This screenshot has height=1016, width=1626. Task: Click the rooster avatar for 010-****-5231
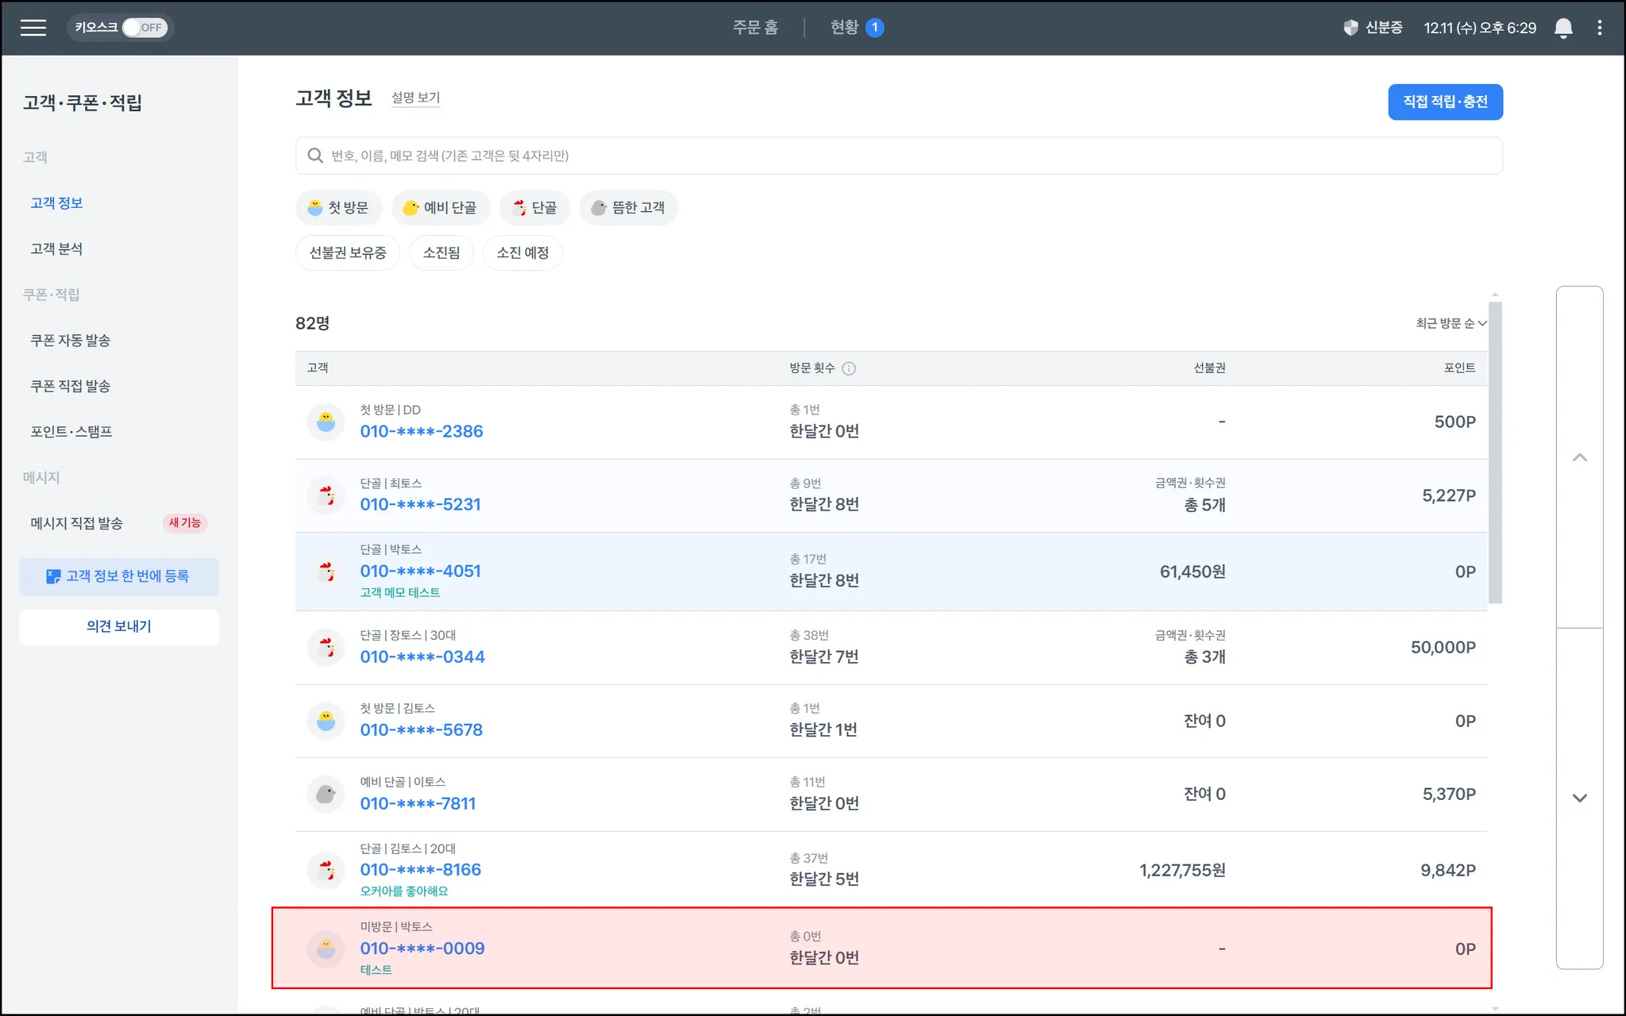tap(326, 495)
